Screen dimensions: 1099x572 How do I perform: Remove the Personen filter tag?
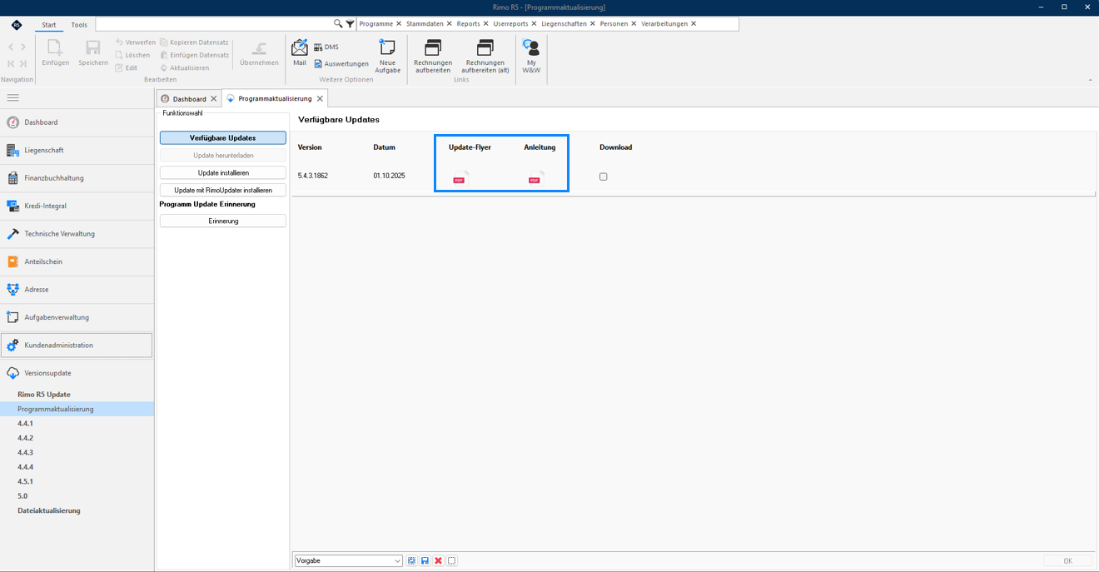(634, 24)
